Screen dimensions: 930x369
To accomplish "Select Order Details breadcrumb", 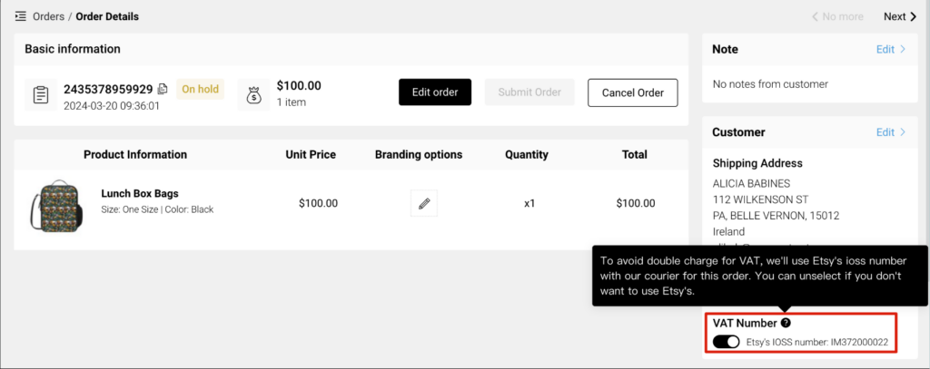I will (107, 16).
